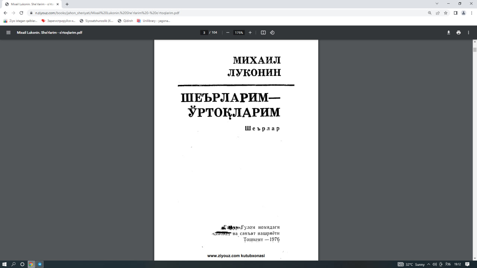Open the Qidirsh bookmark
The height and width of the screenshot is (268, 477).
coord(126,20)
